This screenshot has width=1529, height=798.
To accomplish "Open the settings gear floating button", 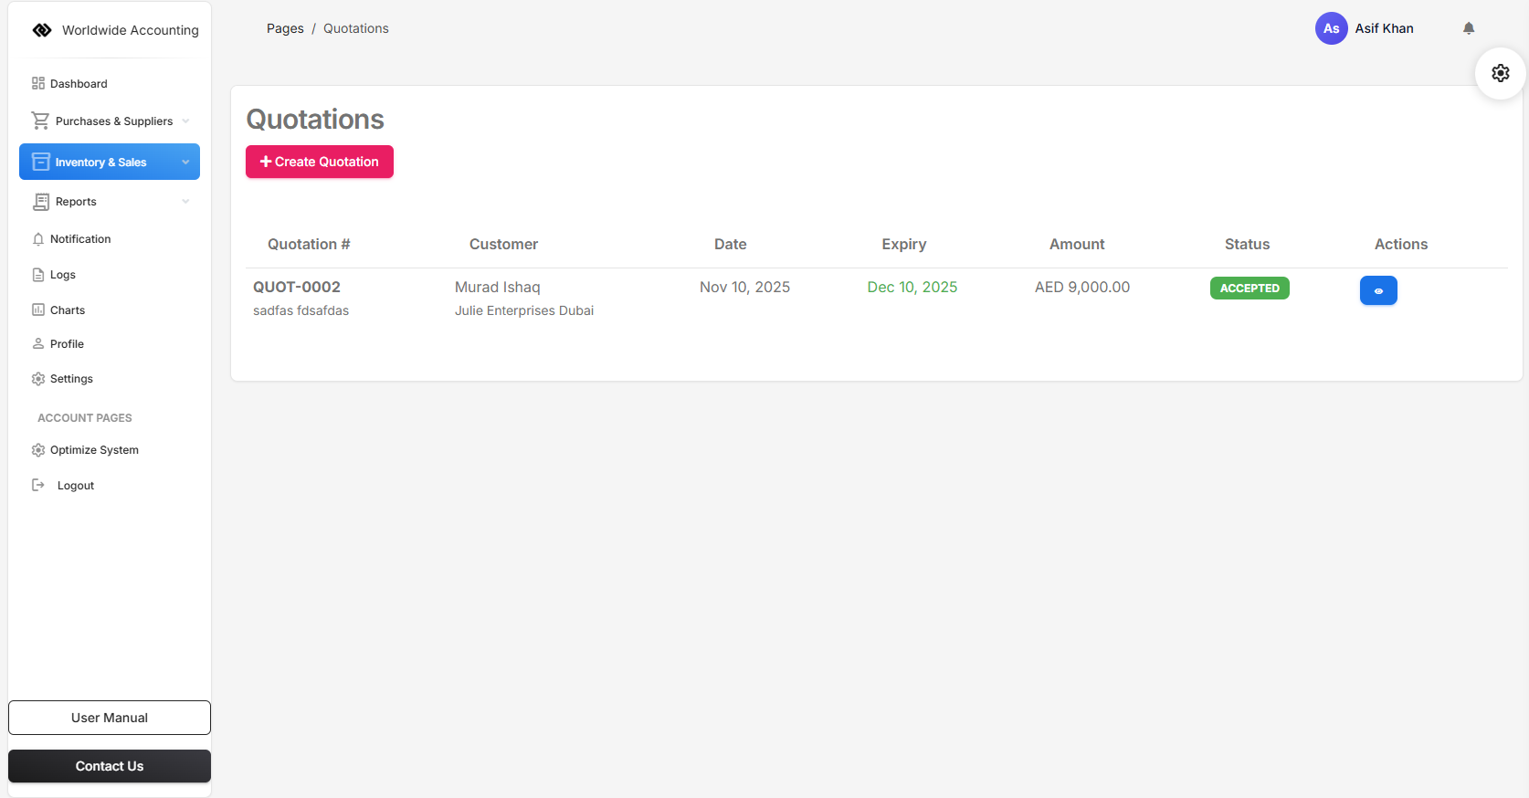I will (1500, 73).
